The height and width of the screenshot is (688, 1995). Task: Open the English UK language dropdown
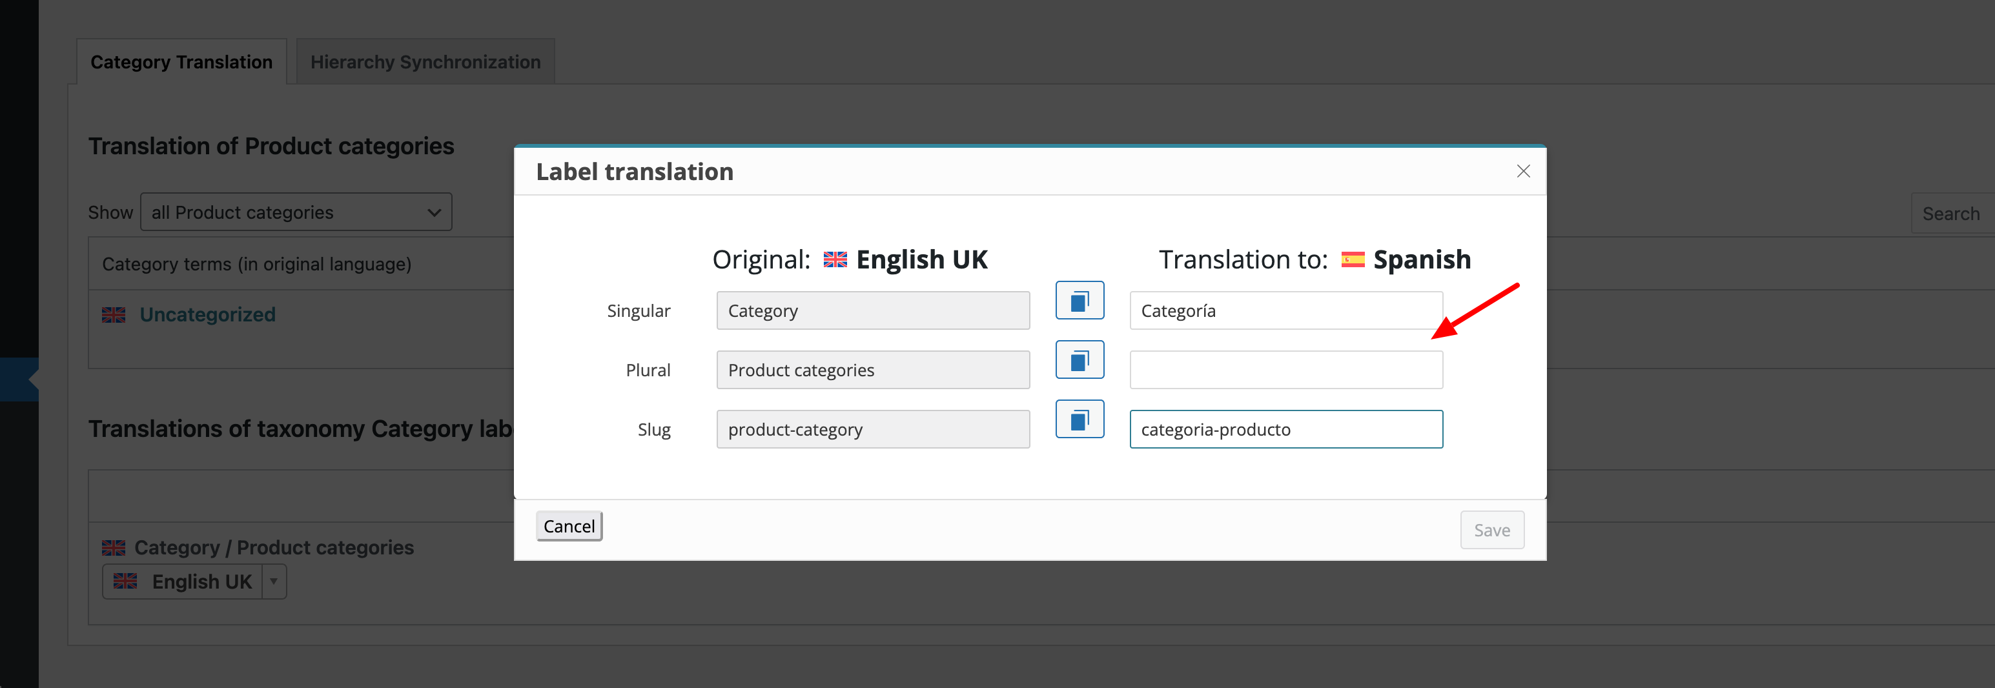tap(194, 582)
